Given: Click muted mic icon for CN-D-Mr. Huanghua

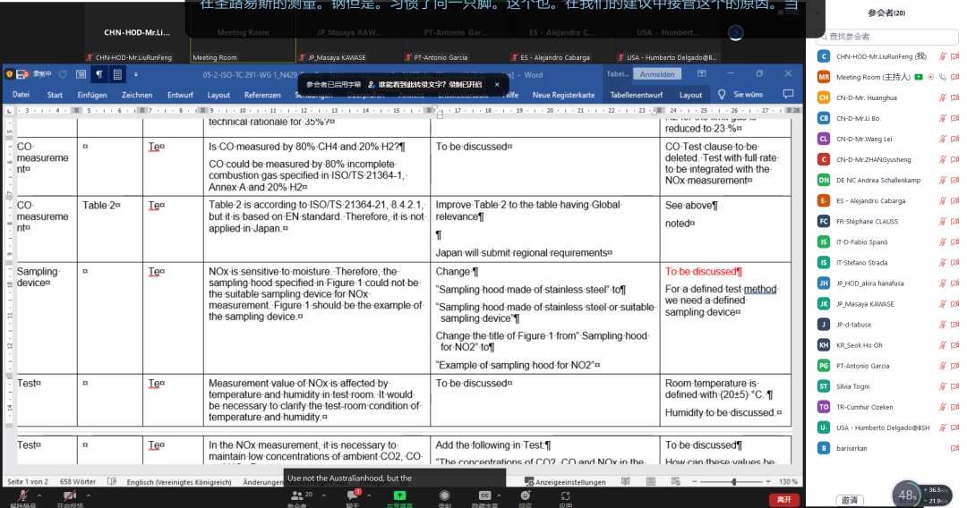Looking at the screenshot, I should 942,97.
